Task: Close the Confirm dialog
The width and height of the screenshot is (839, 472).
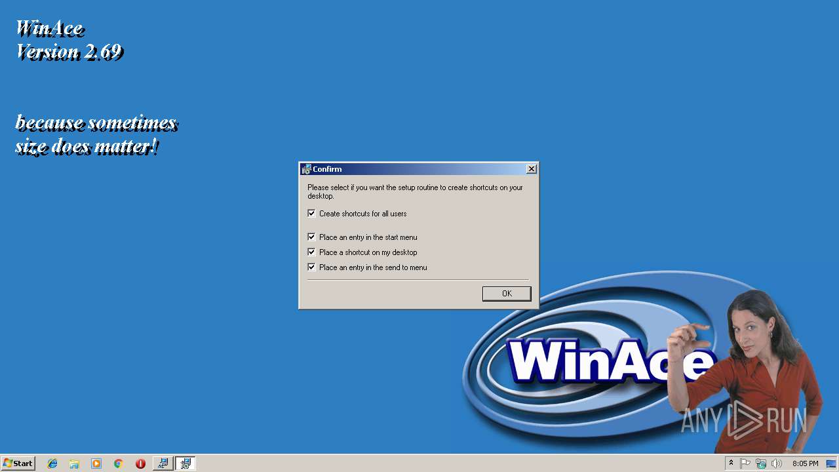Action: click(532, 169)
